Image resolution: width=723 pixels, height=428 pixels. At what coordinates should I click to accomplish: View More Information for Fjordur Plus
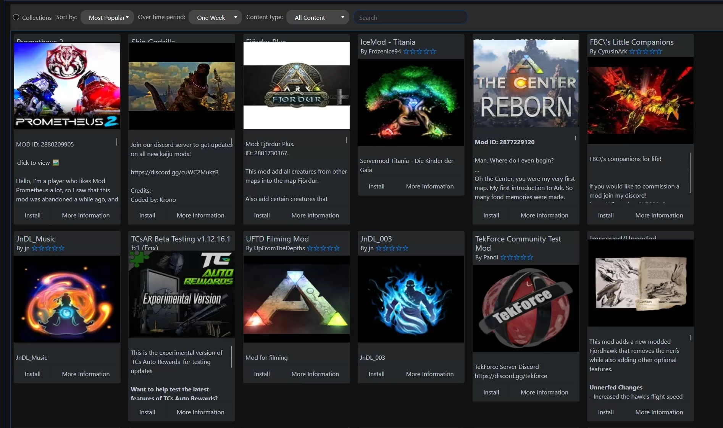pos(315,215)
